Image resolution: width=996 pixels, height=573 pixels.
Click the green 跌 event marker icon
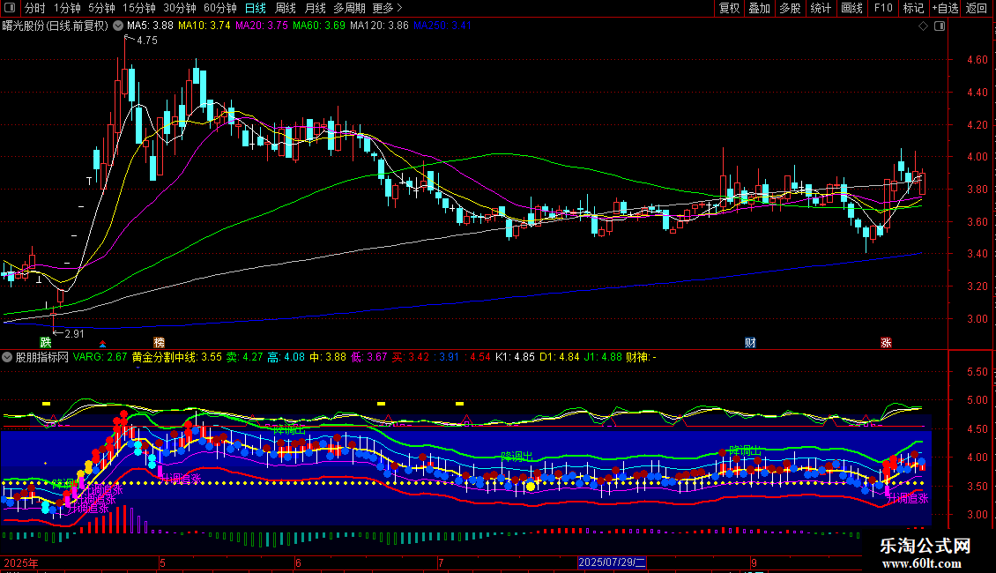(45, 342)
